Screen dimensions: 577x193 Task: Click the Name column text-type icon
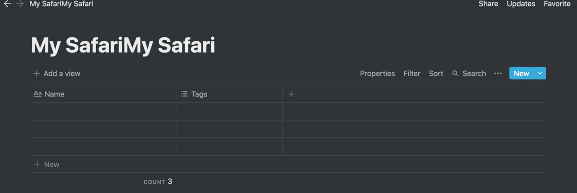(38, 94)
